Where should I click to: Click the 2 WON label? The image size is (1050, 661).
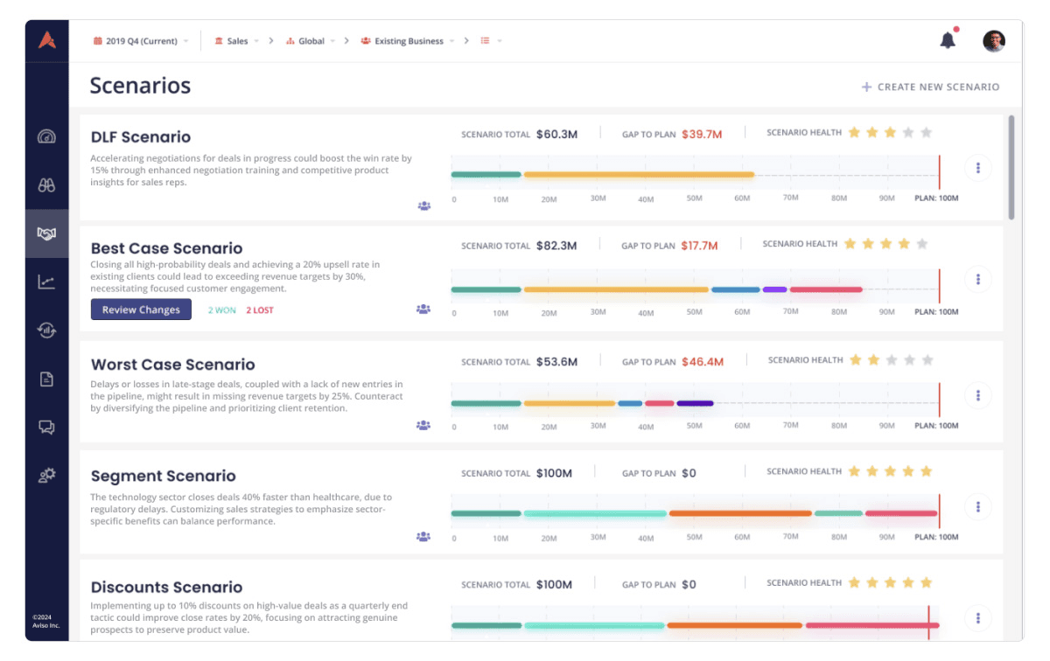click(221, 310)
